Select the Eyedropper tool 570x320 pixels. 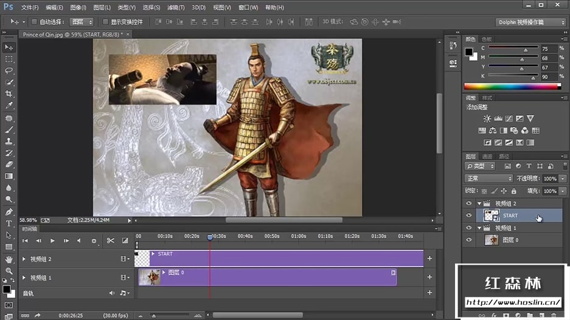tap(9, 106)
